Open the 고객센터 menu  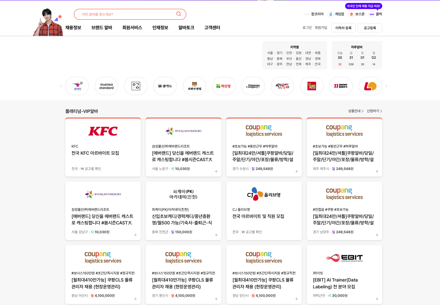pos(212,28)
